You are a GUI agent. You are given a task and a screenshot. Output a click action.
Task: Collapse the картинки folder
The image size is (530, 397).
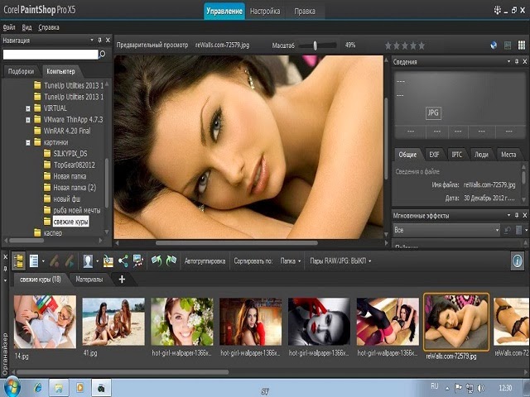(x=28, y=142)
